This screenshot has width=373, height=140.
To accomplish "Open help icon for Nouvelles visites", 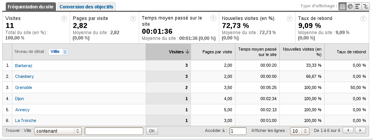I will point(289,18).
